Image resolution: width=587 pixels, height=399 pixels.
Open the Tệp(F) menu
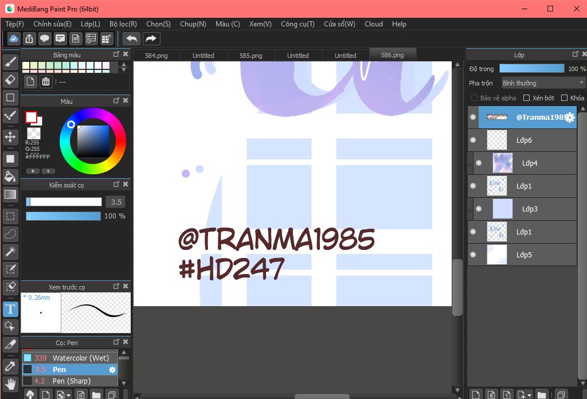[14, 24]
